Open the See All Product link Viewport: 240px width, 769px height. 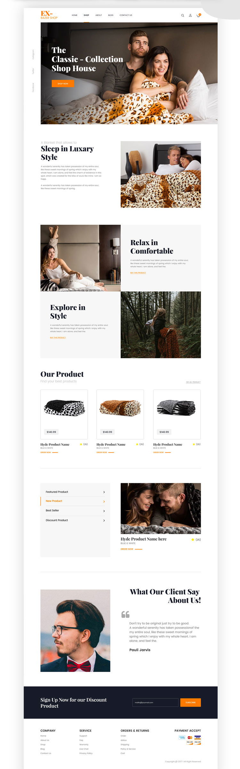[x=193, y=382]
